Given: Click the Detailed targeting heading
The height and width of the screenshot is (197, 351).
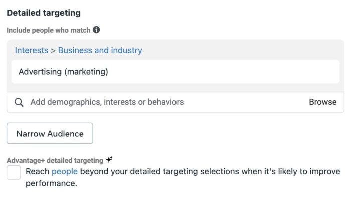Looking at the screenshot, I should 44,13.
